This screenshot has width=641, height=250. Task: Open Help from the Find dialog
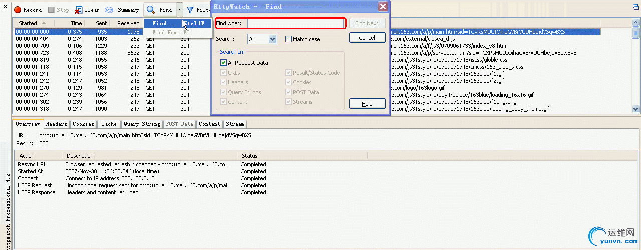point(367,104)
